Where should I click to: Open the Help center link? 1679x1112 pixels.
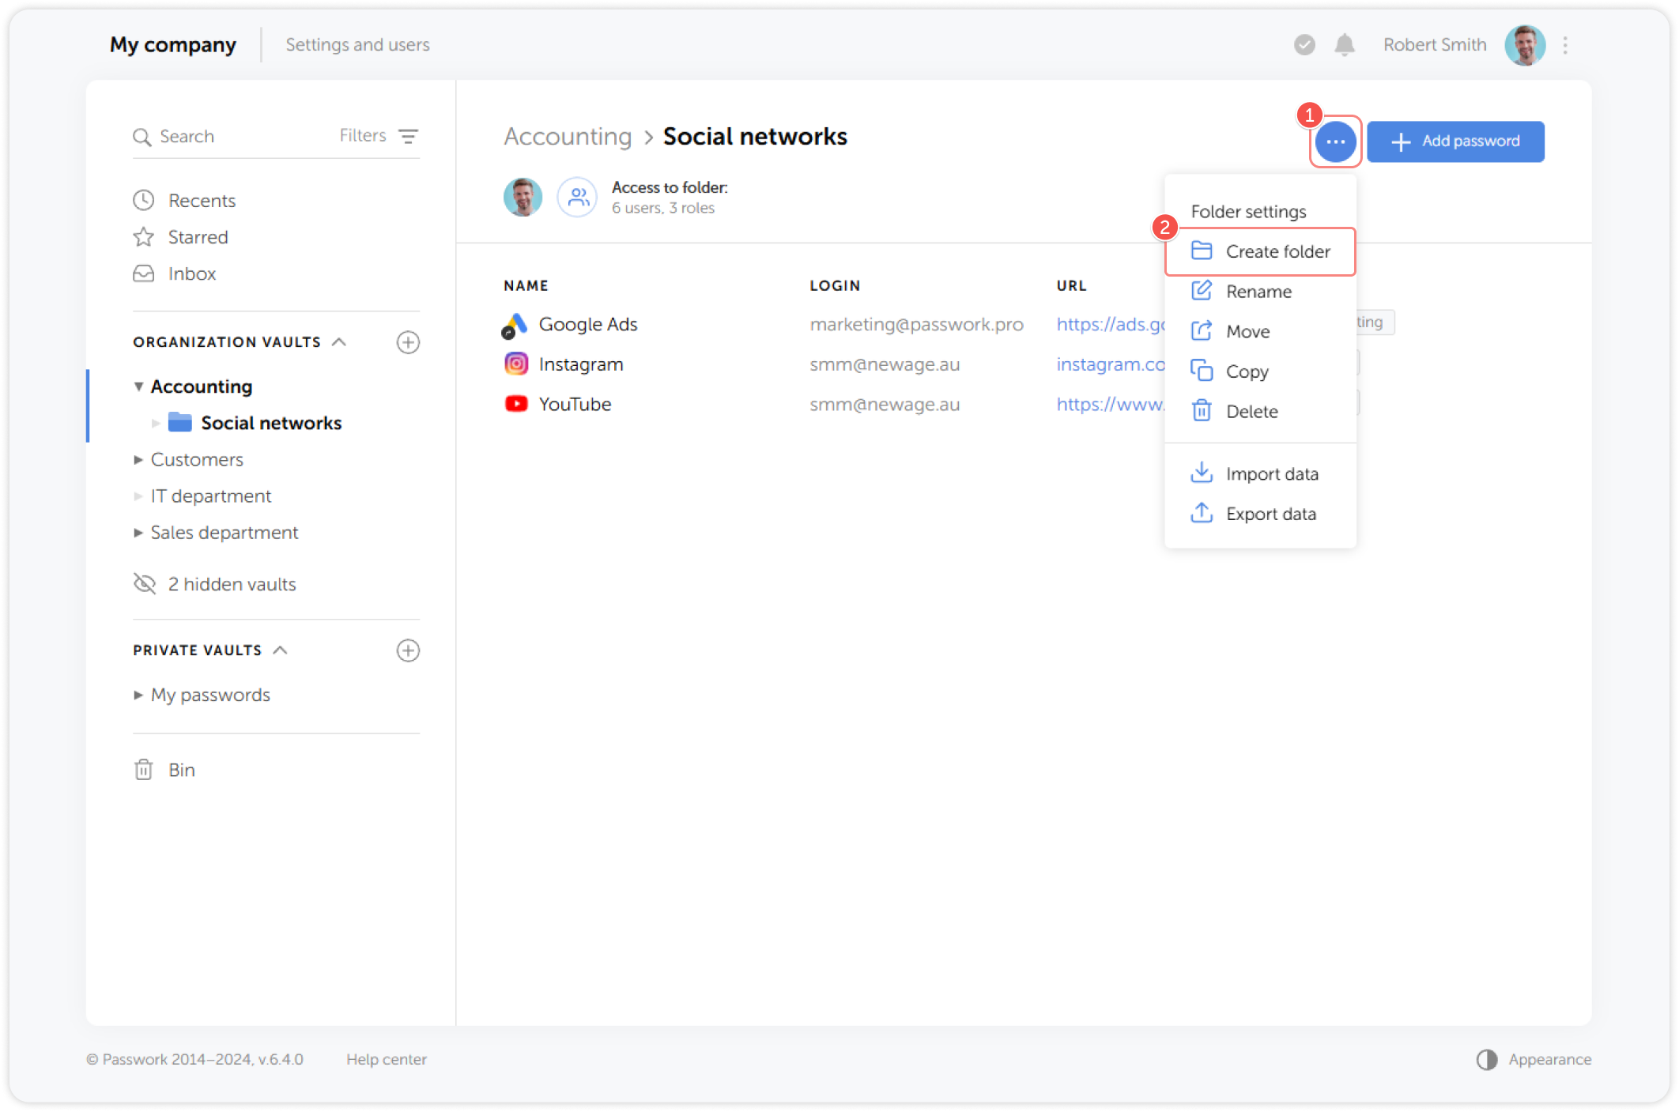point(387,1059)
